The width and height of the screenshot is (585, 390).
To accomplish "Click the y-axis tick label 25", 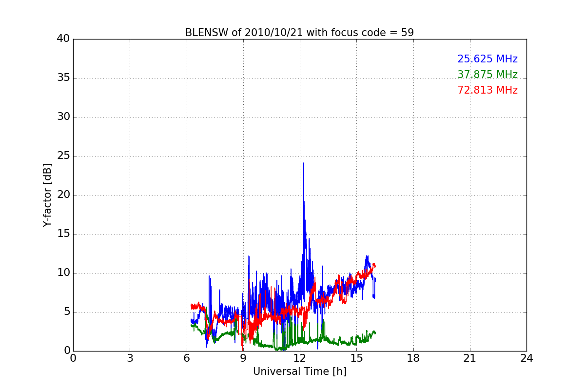I will 63,156.
